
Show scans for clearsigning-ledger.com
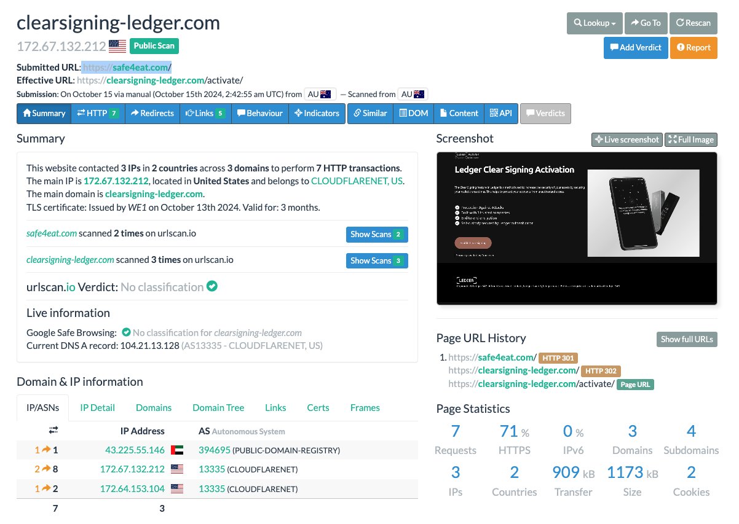coord(377,260)
